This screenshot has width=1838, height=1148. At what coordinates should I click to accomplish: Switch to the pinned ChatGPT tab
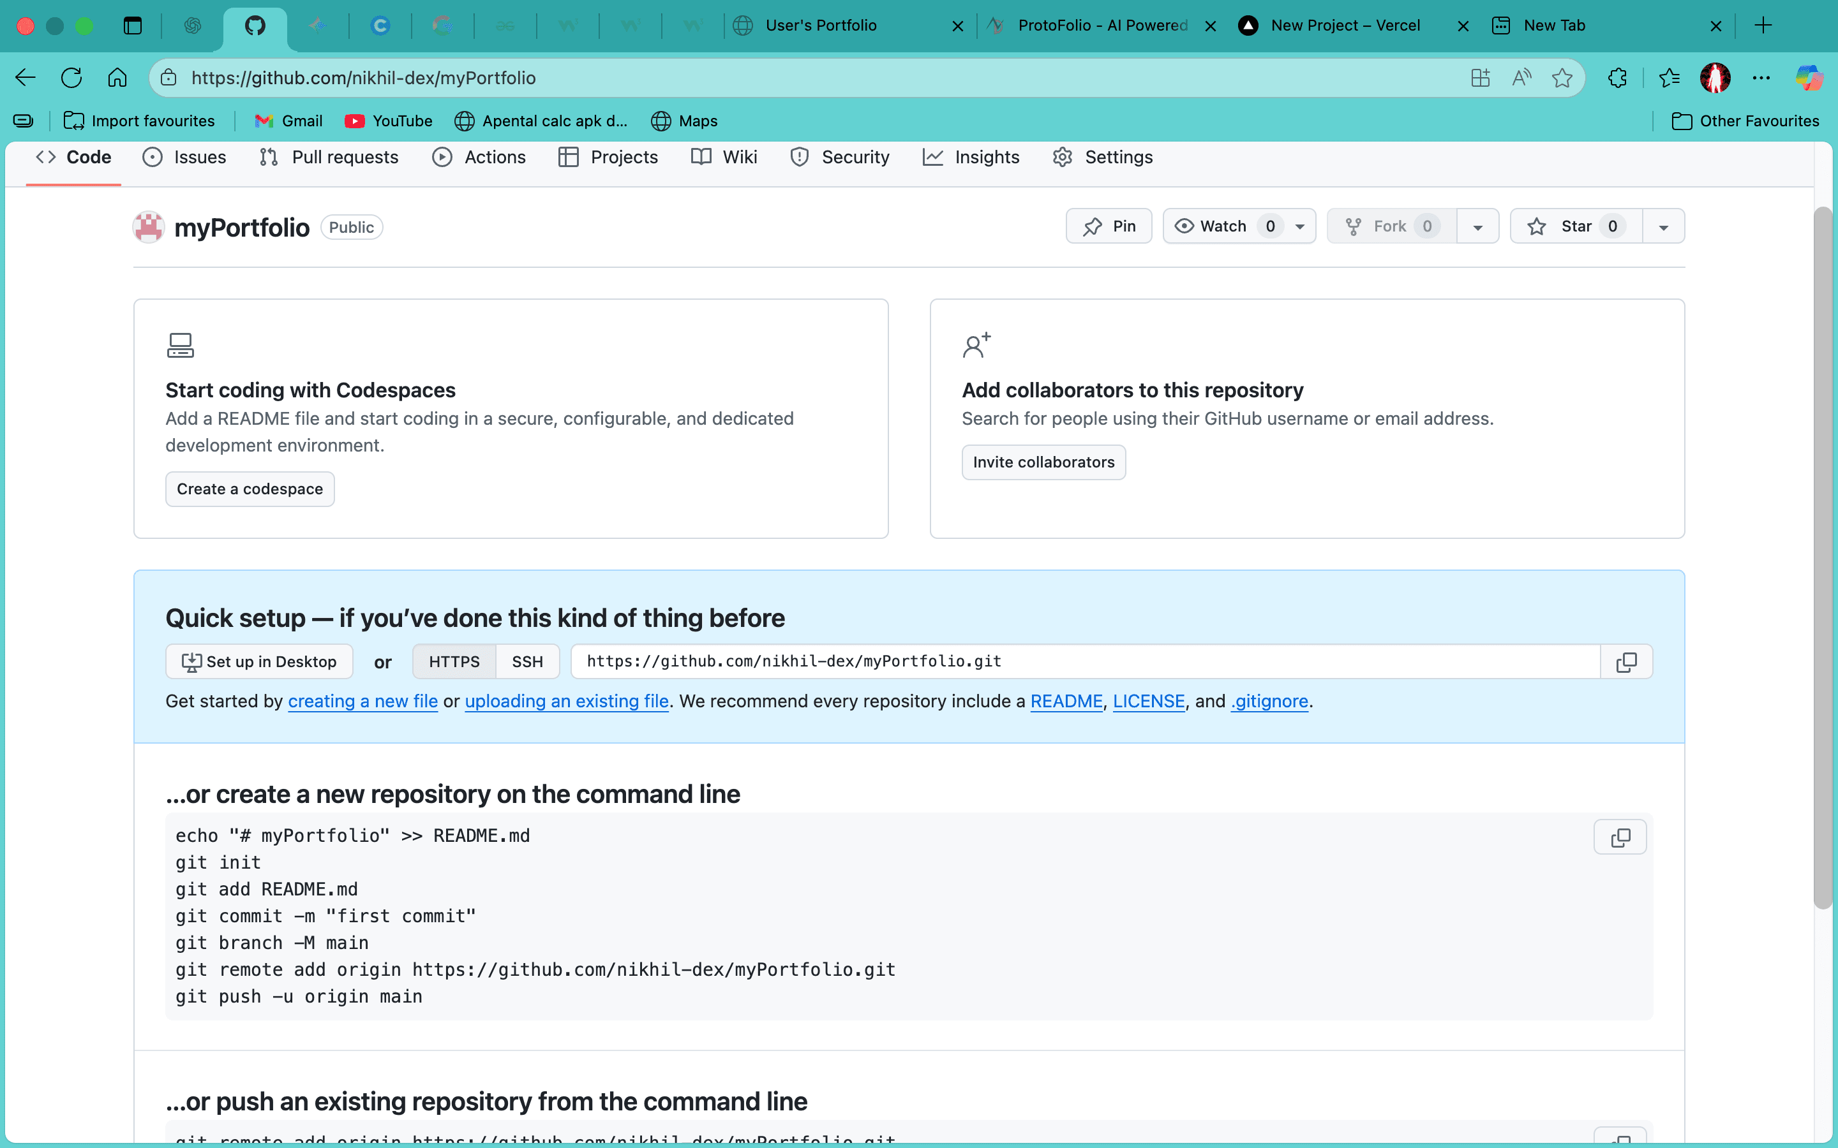193,26
